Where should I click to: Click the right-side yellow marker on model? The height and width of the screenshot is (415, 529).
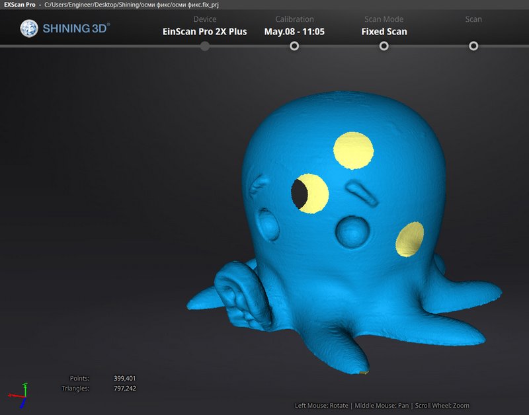pos(410,239)
